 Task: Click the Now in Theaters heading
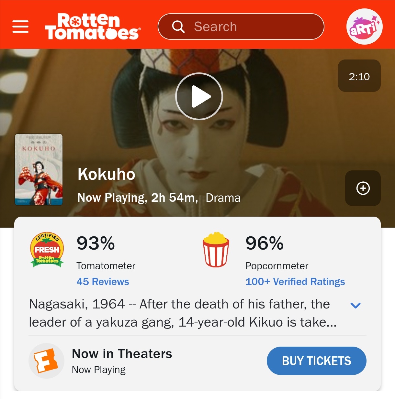[122, 354]
